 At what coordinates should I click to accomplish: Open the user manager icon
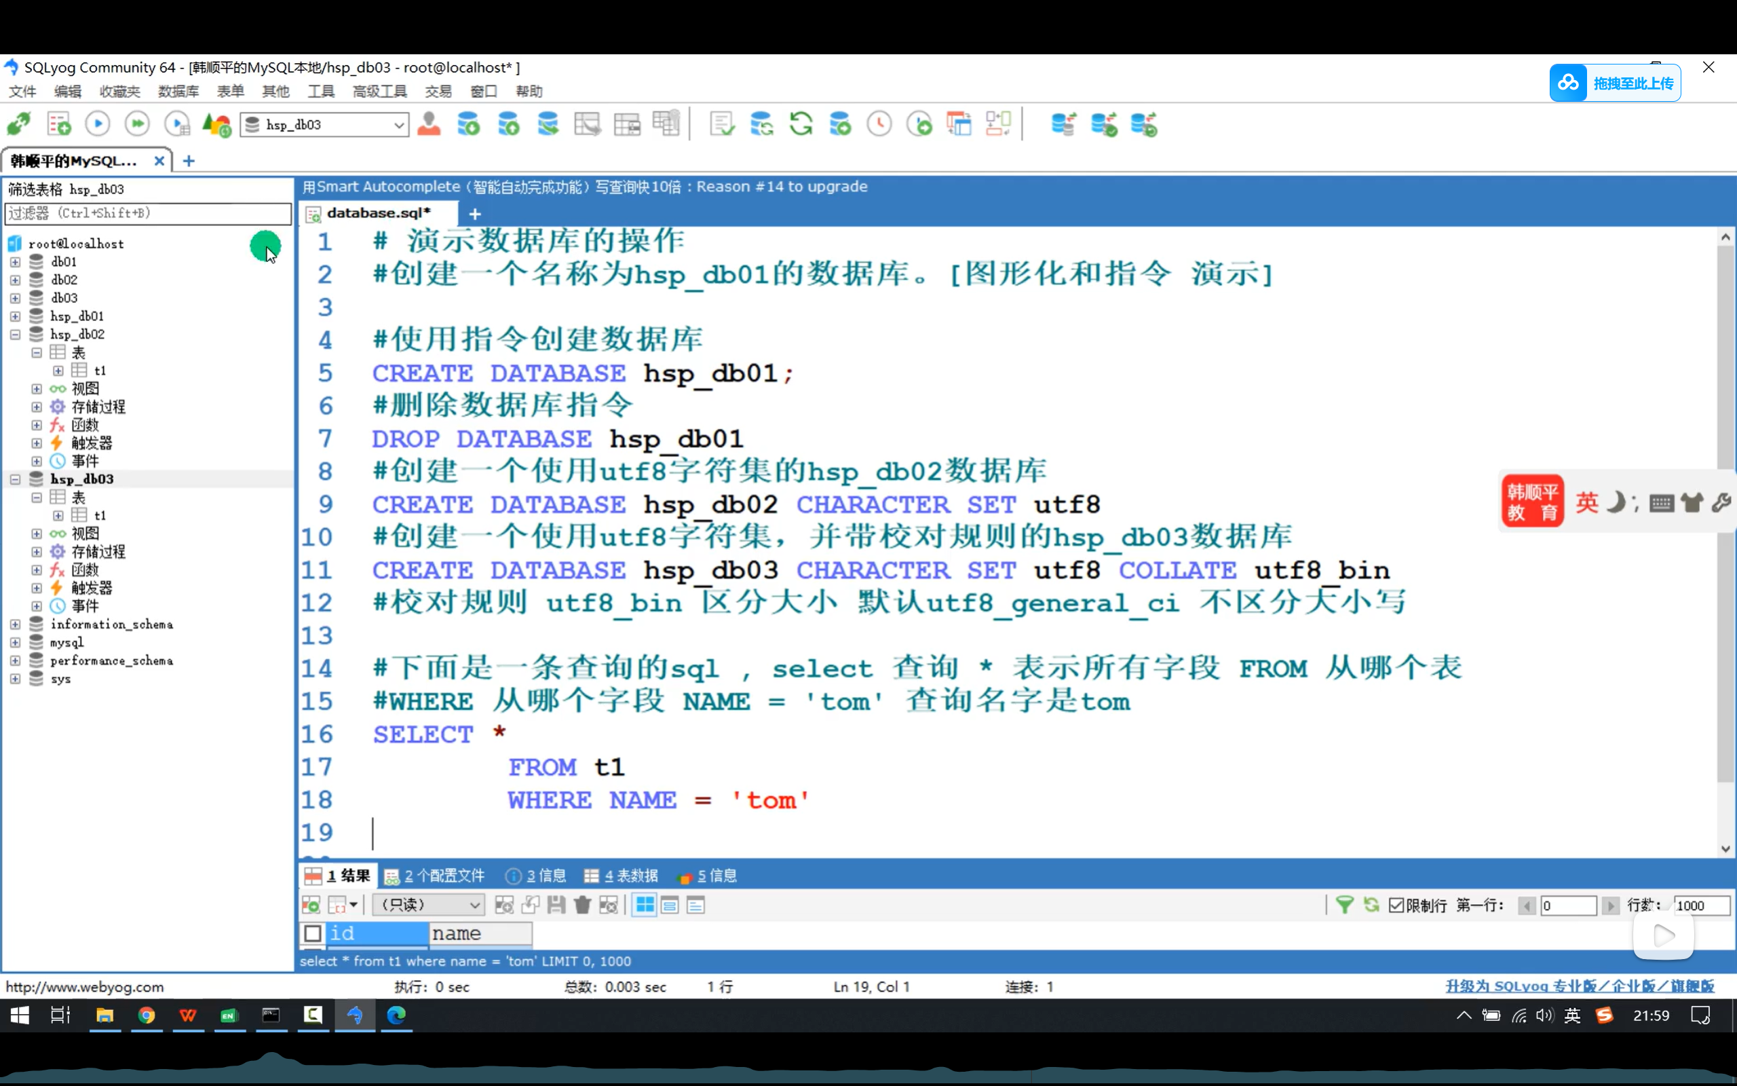click(429, 124)
